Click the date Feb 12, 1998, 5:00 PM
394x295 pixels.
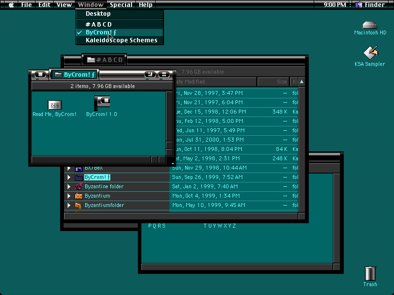click(x=209, y=121)
